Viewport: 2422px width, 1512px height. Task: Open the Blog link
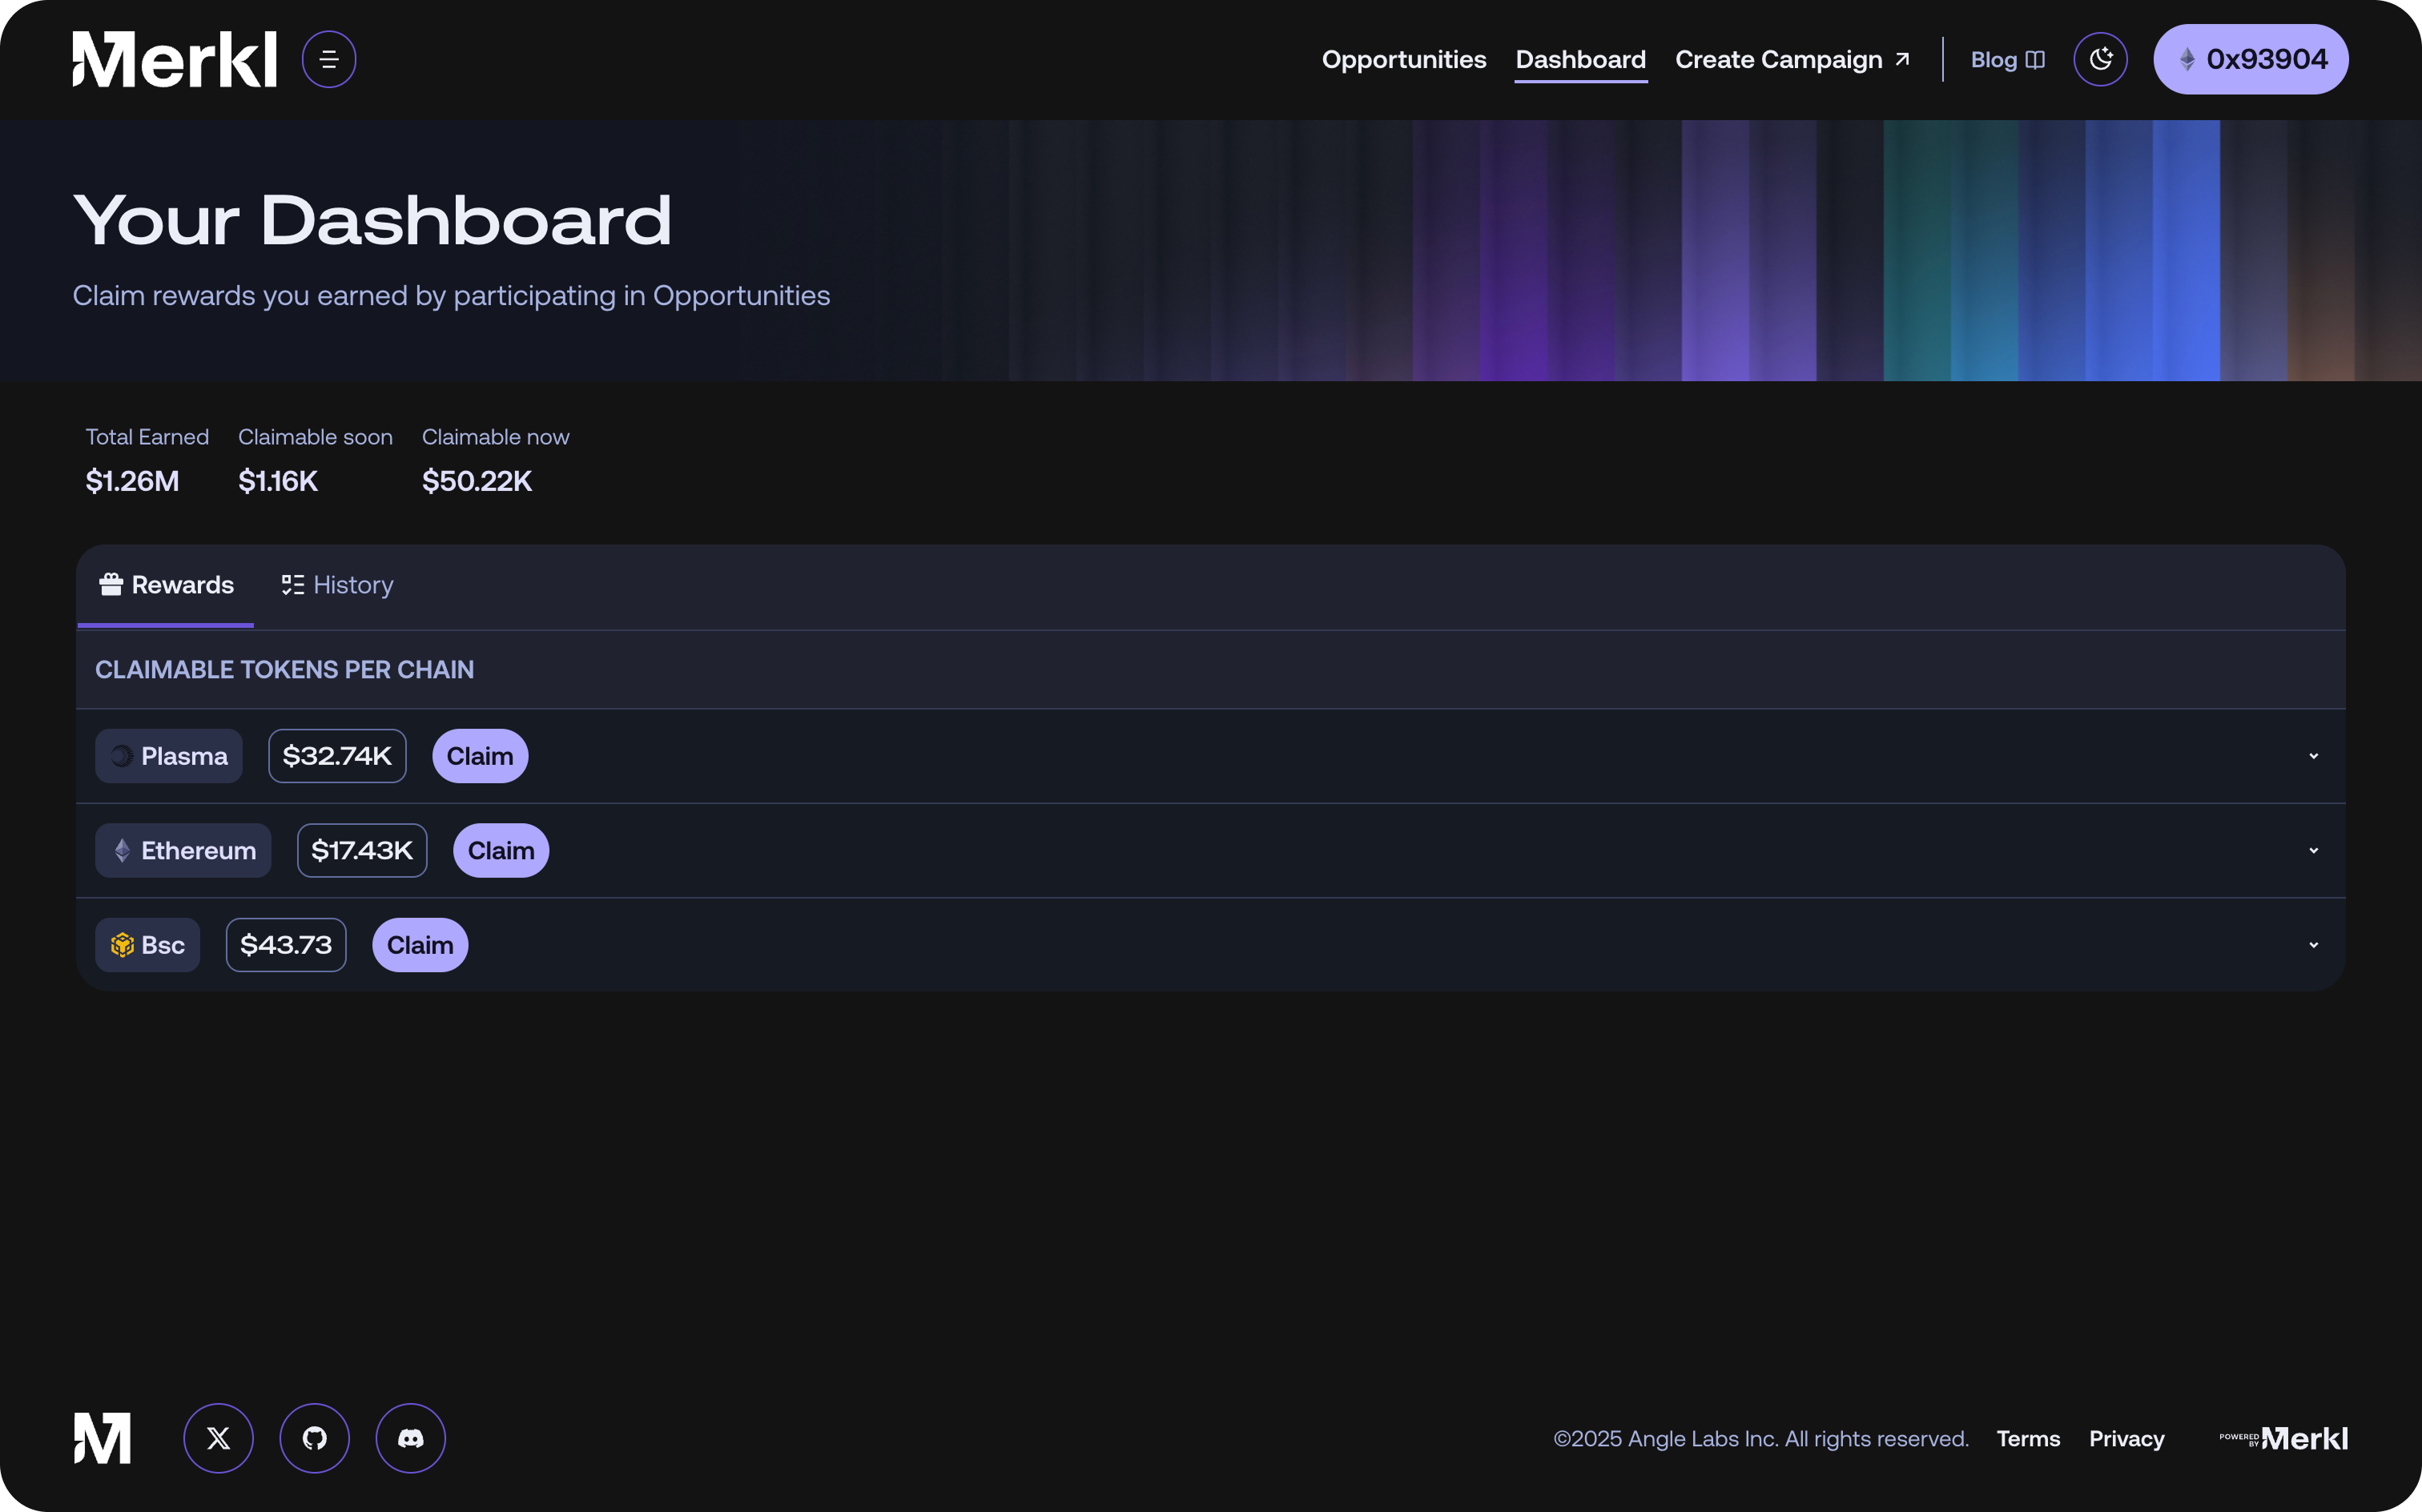[2007, 59]
